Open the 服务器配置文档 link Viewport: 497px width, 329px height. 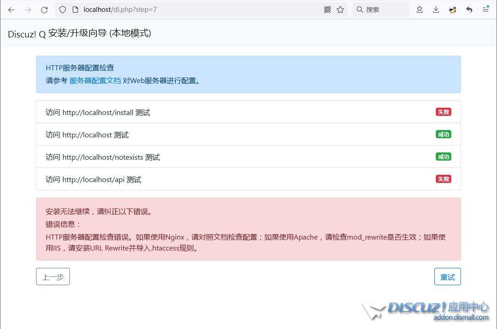point(95,81)
